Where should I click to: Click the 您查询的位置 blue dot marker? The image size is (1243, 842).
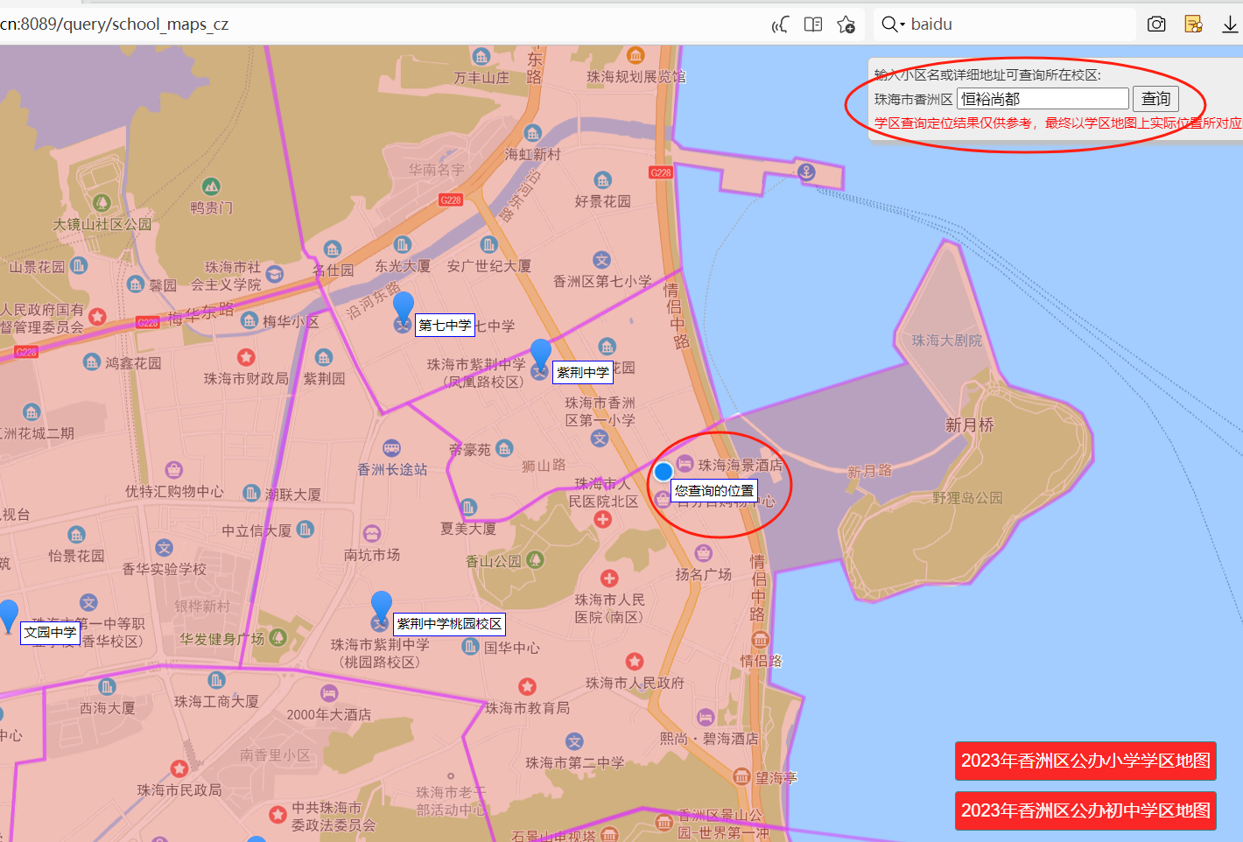tap(663, 471)
